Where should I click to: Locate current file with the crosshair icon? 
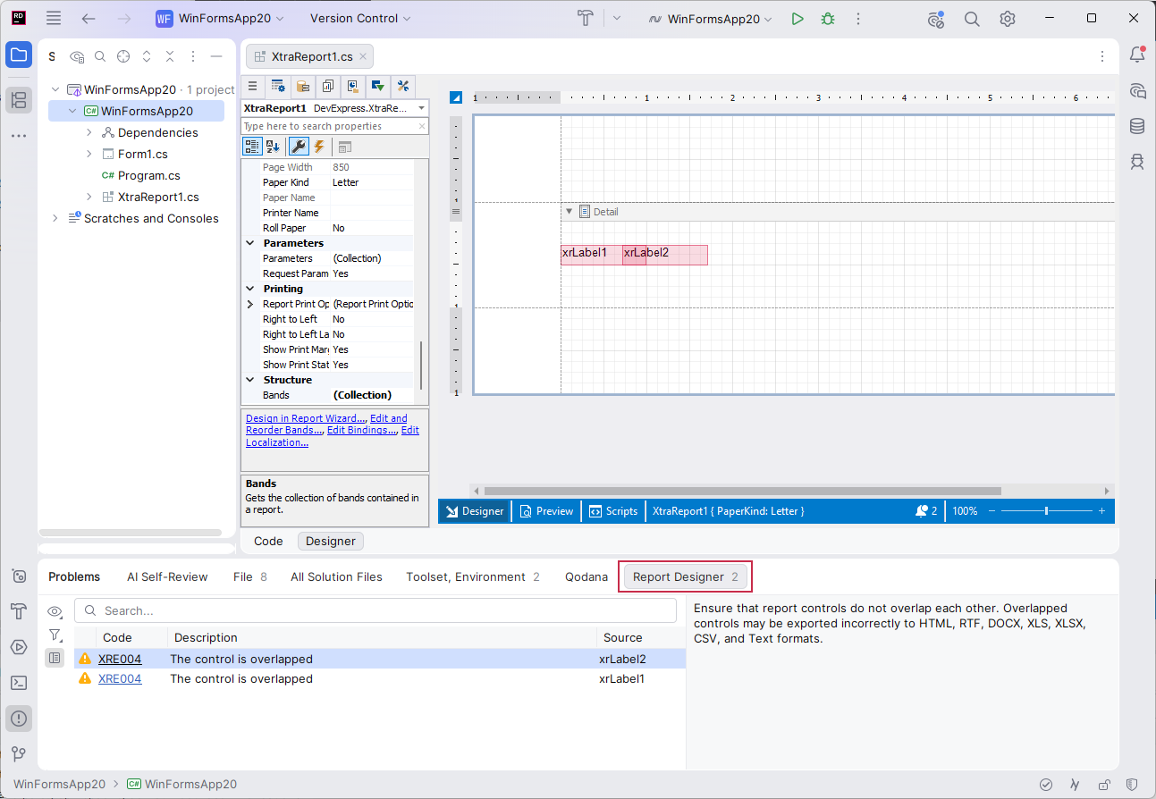coord(123,56)
